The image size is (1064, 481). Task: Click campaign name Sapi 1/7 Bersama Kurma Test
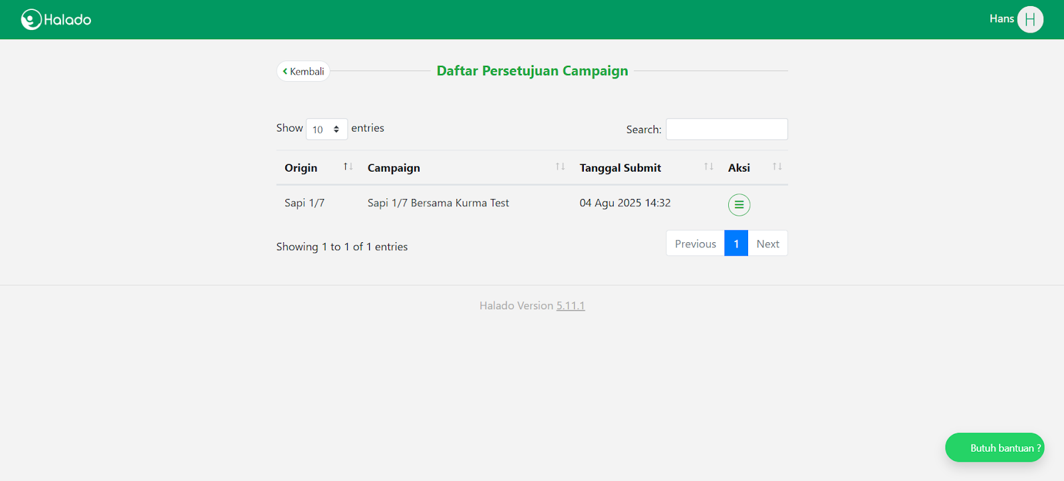click(x=438, y=203)
